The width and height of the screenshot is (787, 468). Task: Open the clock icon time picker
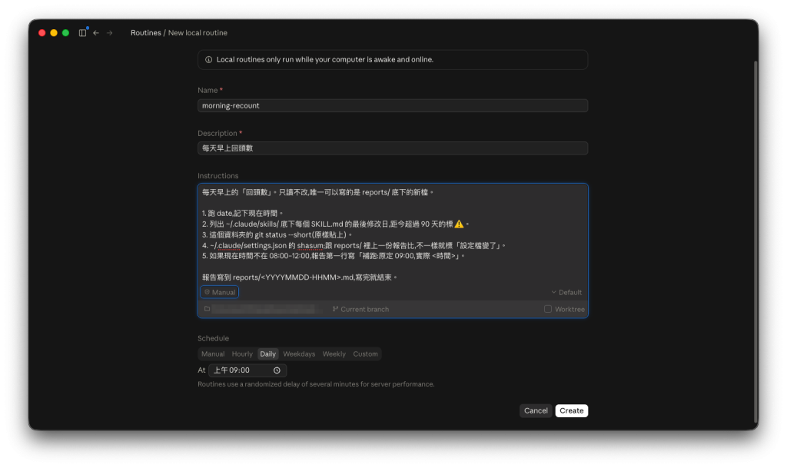[x=277, y=370]
